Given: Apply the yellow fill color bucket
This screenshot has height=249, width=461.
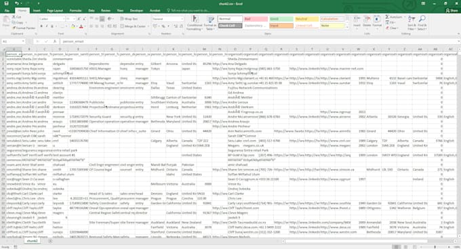Looking at the screenshot, I should tap(73, 26).
